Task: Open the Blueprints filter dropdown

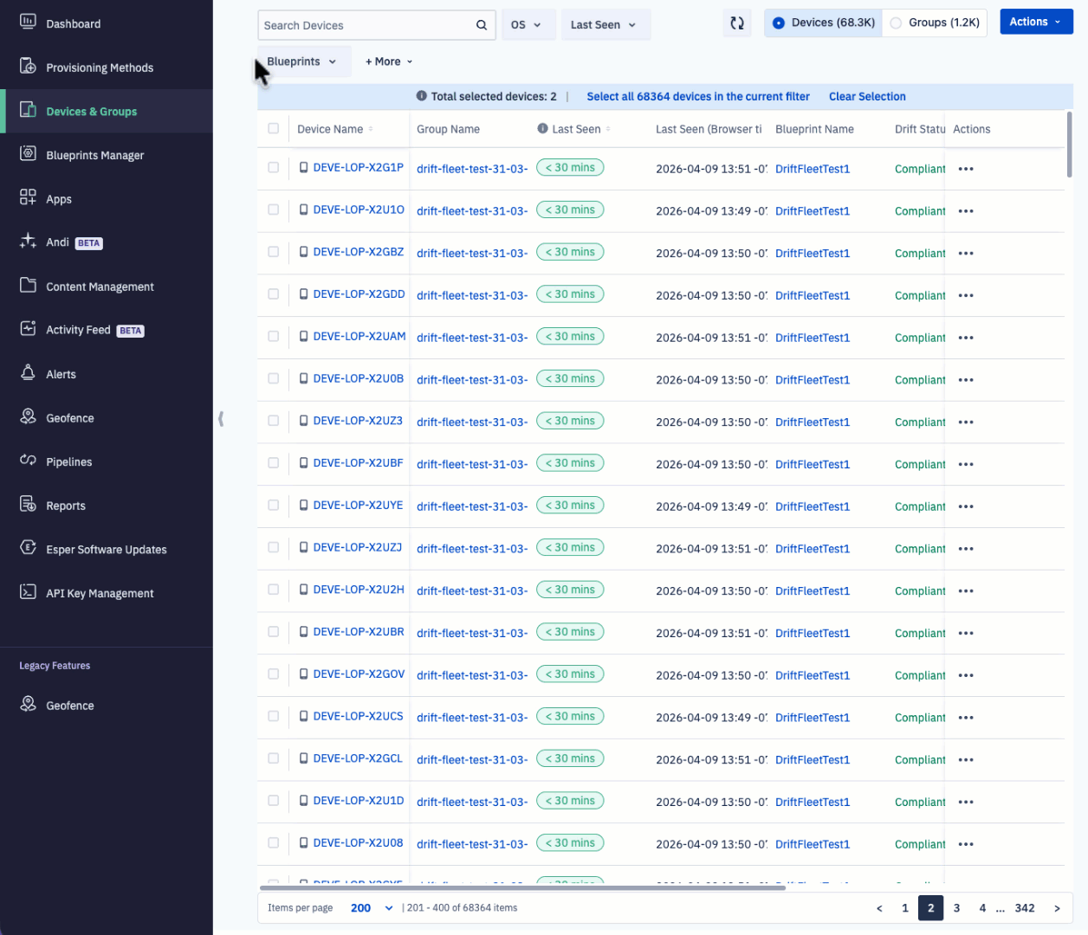Action: (301, 61)
